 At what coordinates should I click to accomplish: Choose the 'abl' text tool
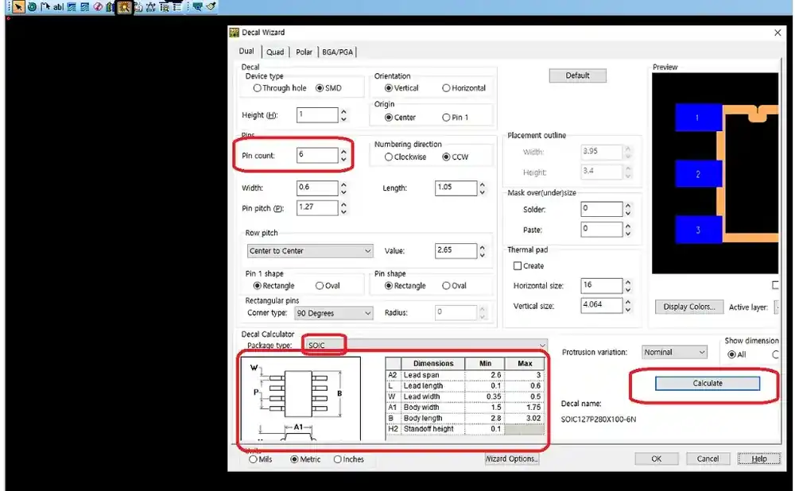point(58,6)
